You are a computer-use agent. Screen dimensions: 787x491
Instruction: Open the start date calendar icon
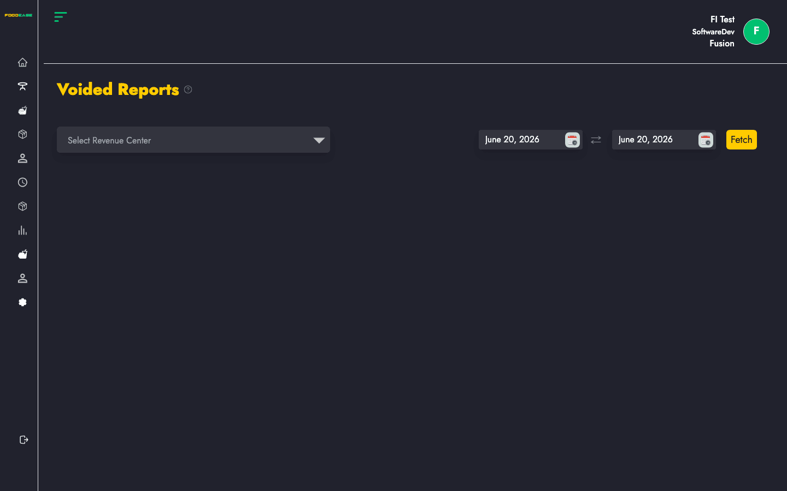[x=572, y=140]
